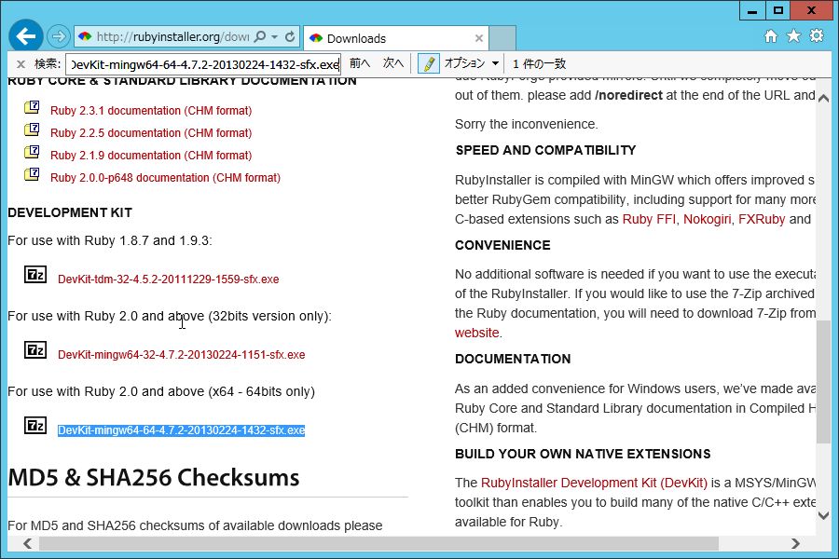Screen dimensions: 839x559
Task: Go to the Home page icon
Action: 771,35
